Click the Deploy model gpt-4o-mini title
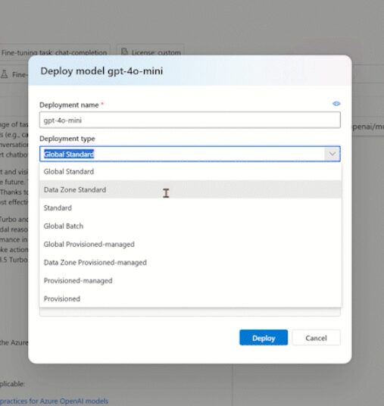 click(101, 71)
